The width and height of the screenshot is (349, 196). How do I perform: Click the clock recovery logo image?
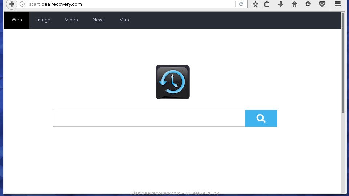pos(172,82)
